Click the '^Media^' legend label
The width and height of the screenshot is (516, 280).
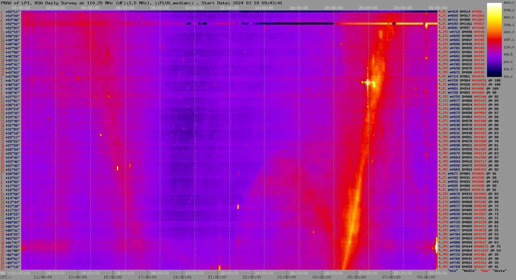[x=469, y=271]
